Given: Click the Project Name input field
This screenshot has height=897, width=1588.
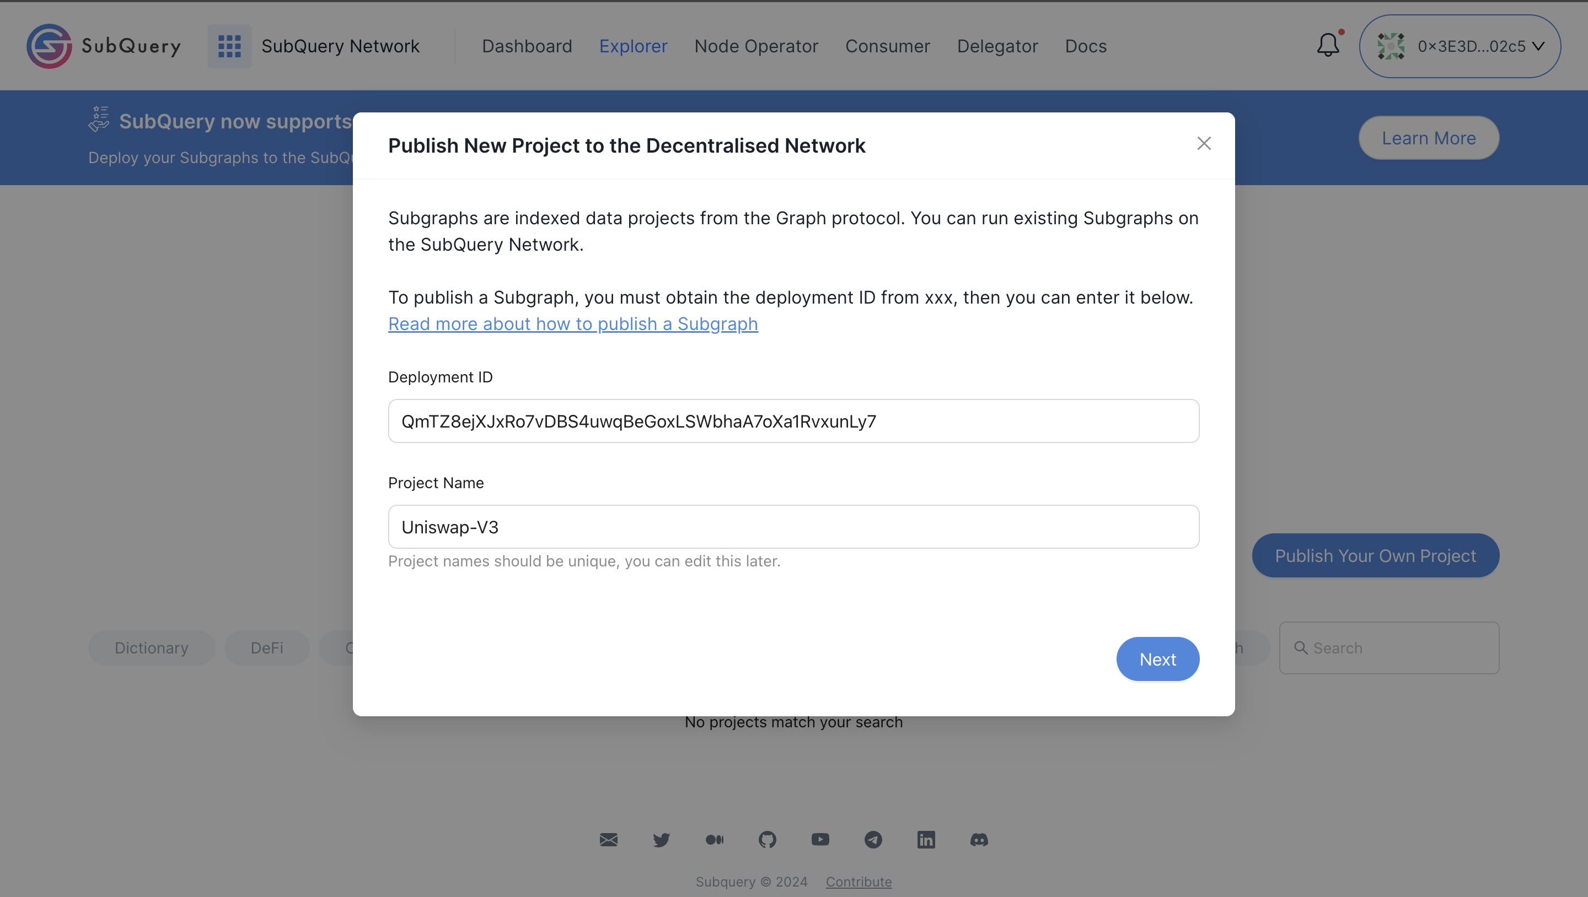Looking at the screenshot, I should point(793,526).
